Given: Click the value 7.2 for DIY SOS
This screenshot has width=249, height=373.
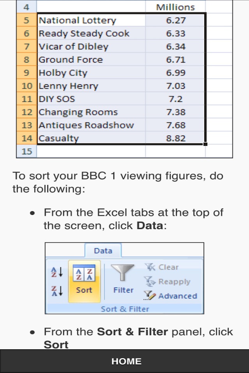Looking at the screenshot, I should coord(175,99).
